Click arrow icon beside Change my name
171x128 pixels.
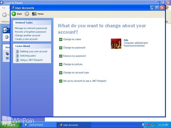tap(61, 39)
